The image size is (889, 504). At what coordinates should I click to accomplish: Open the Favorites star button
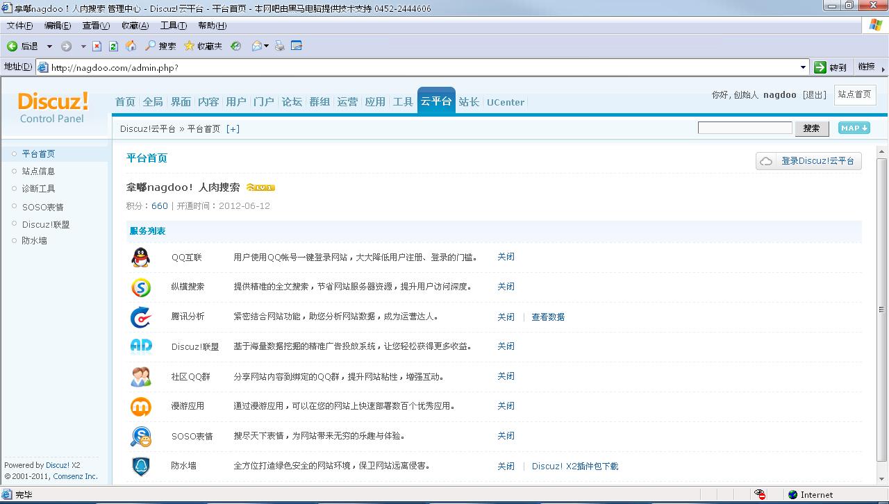pyautogui.click(x=203, y=47)
